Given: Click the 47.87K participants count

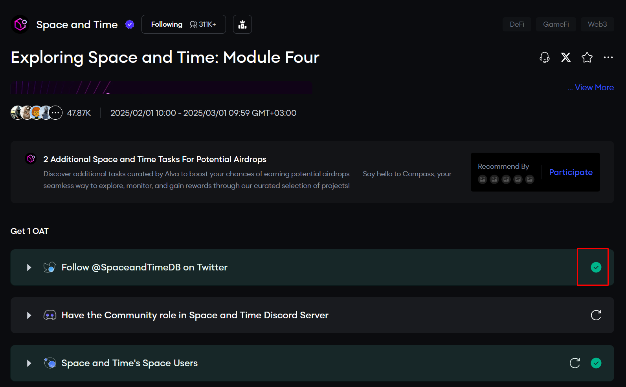Looking at the screenshot, I should click(x=79, y=113).
